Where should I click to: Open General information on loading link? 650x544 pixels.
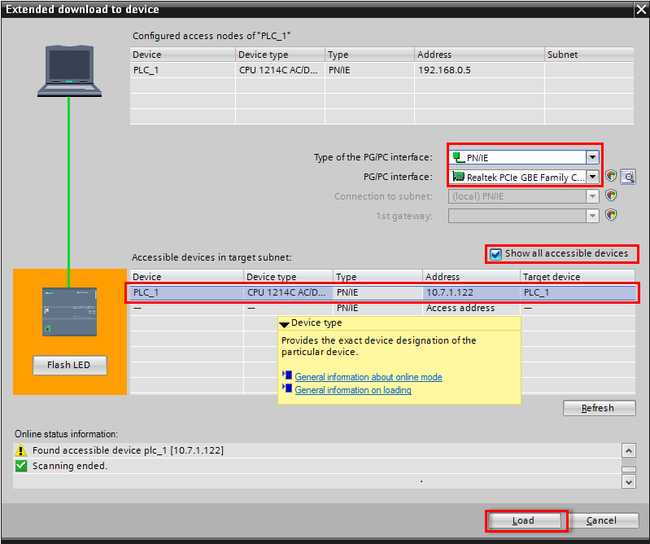tap(352, 390)
